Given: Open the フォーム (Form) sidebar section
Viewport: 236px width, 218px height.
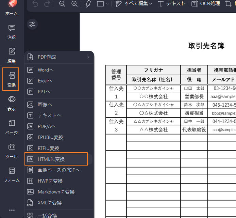Looking at the screenshot, I should (12, 175).
